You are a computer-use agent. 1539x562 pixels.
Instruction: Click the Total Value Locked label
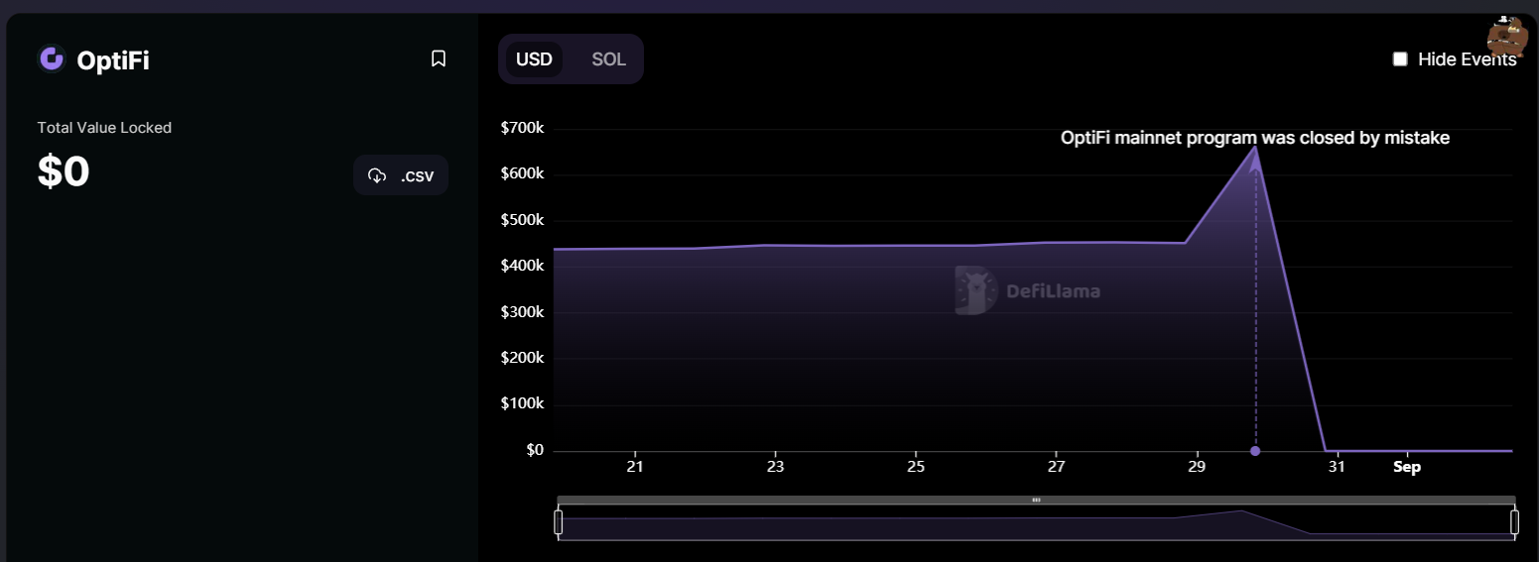(x=104, y=128)
